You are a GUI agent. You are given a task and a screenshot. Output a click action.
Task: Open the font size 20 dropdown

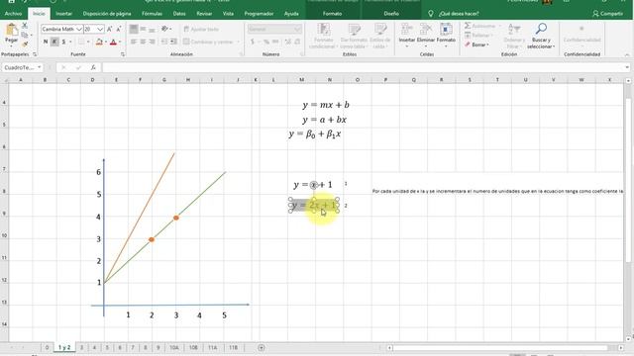(x=100, y=29)
